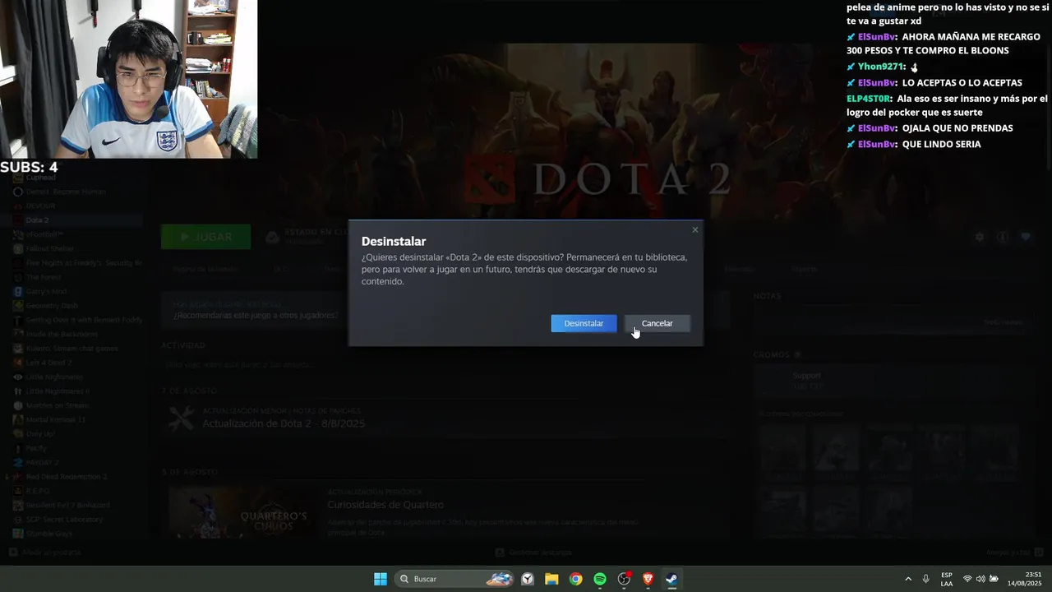1052x592 pixels.
Task: Close the Desinstalar dialog with X
Action: 695,229
